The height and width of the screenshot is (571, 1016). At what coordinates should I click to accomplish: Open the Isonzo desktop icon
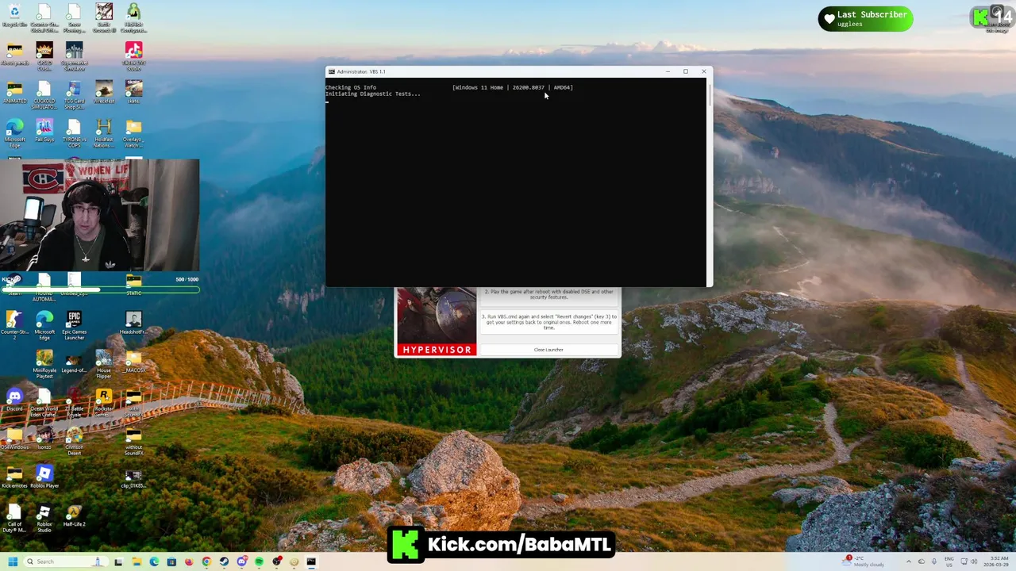click(44, 438)
